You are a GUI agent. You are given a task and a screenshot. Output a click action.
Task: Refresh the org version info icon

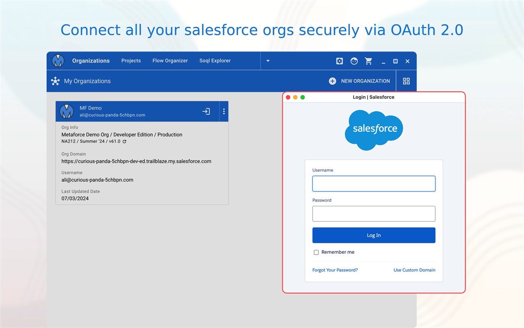pyautogui.click(x=124, y=141)
